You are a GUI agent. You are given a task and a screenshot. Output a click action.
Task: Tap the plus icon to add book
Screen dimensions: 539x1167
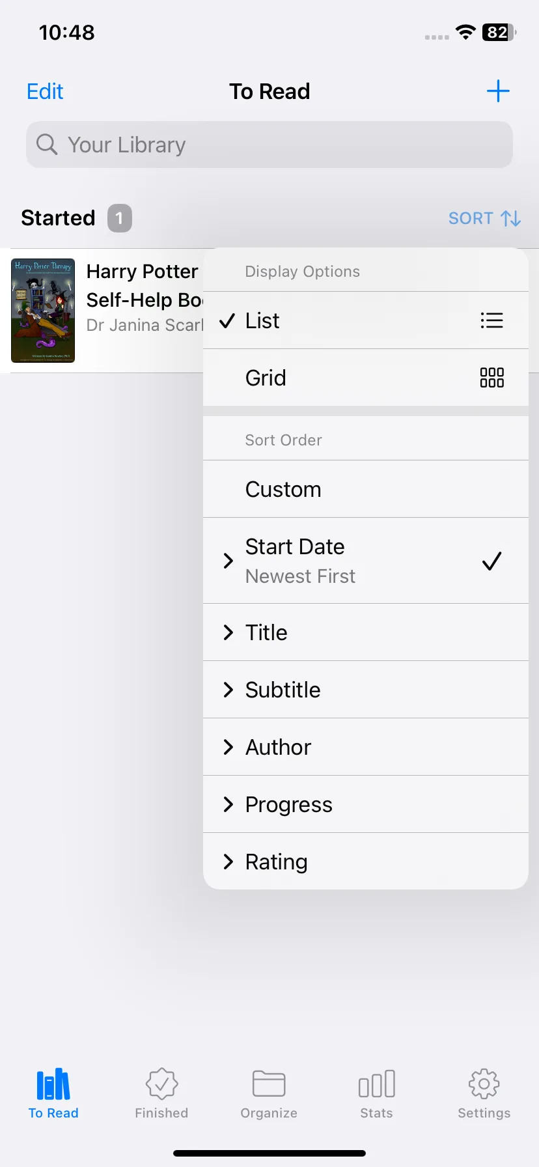tap(498, 91)
